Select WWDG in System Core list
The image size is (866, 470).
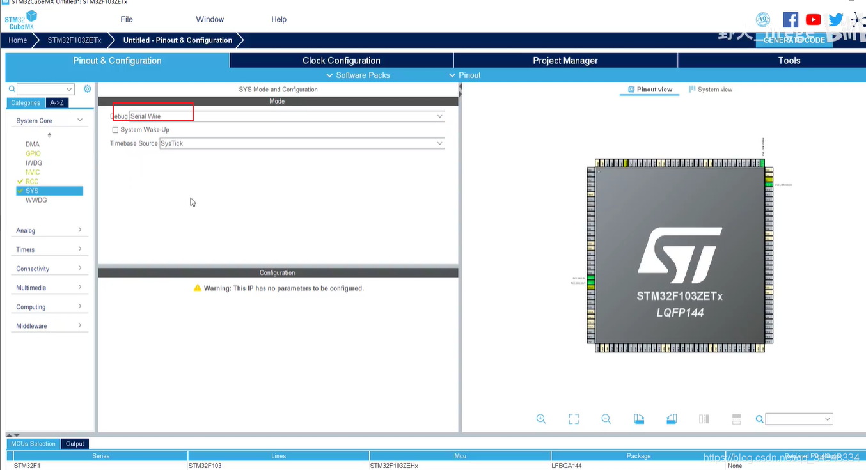(36, 200)
